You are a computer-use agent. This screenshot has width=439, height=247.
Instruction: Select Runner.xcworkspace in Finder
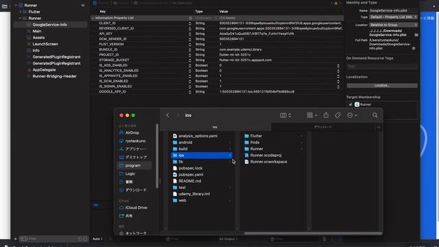[x=268, y=162]
